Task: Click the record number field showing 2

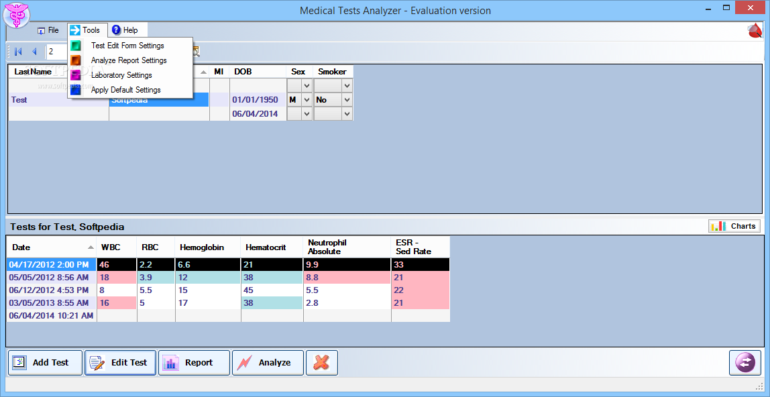Action: coord(58,51)
